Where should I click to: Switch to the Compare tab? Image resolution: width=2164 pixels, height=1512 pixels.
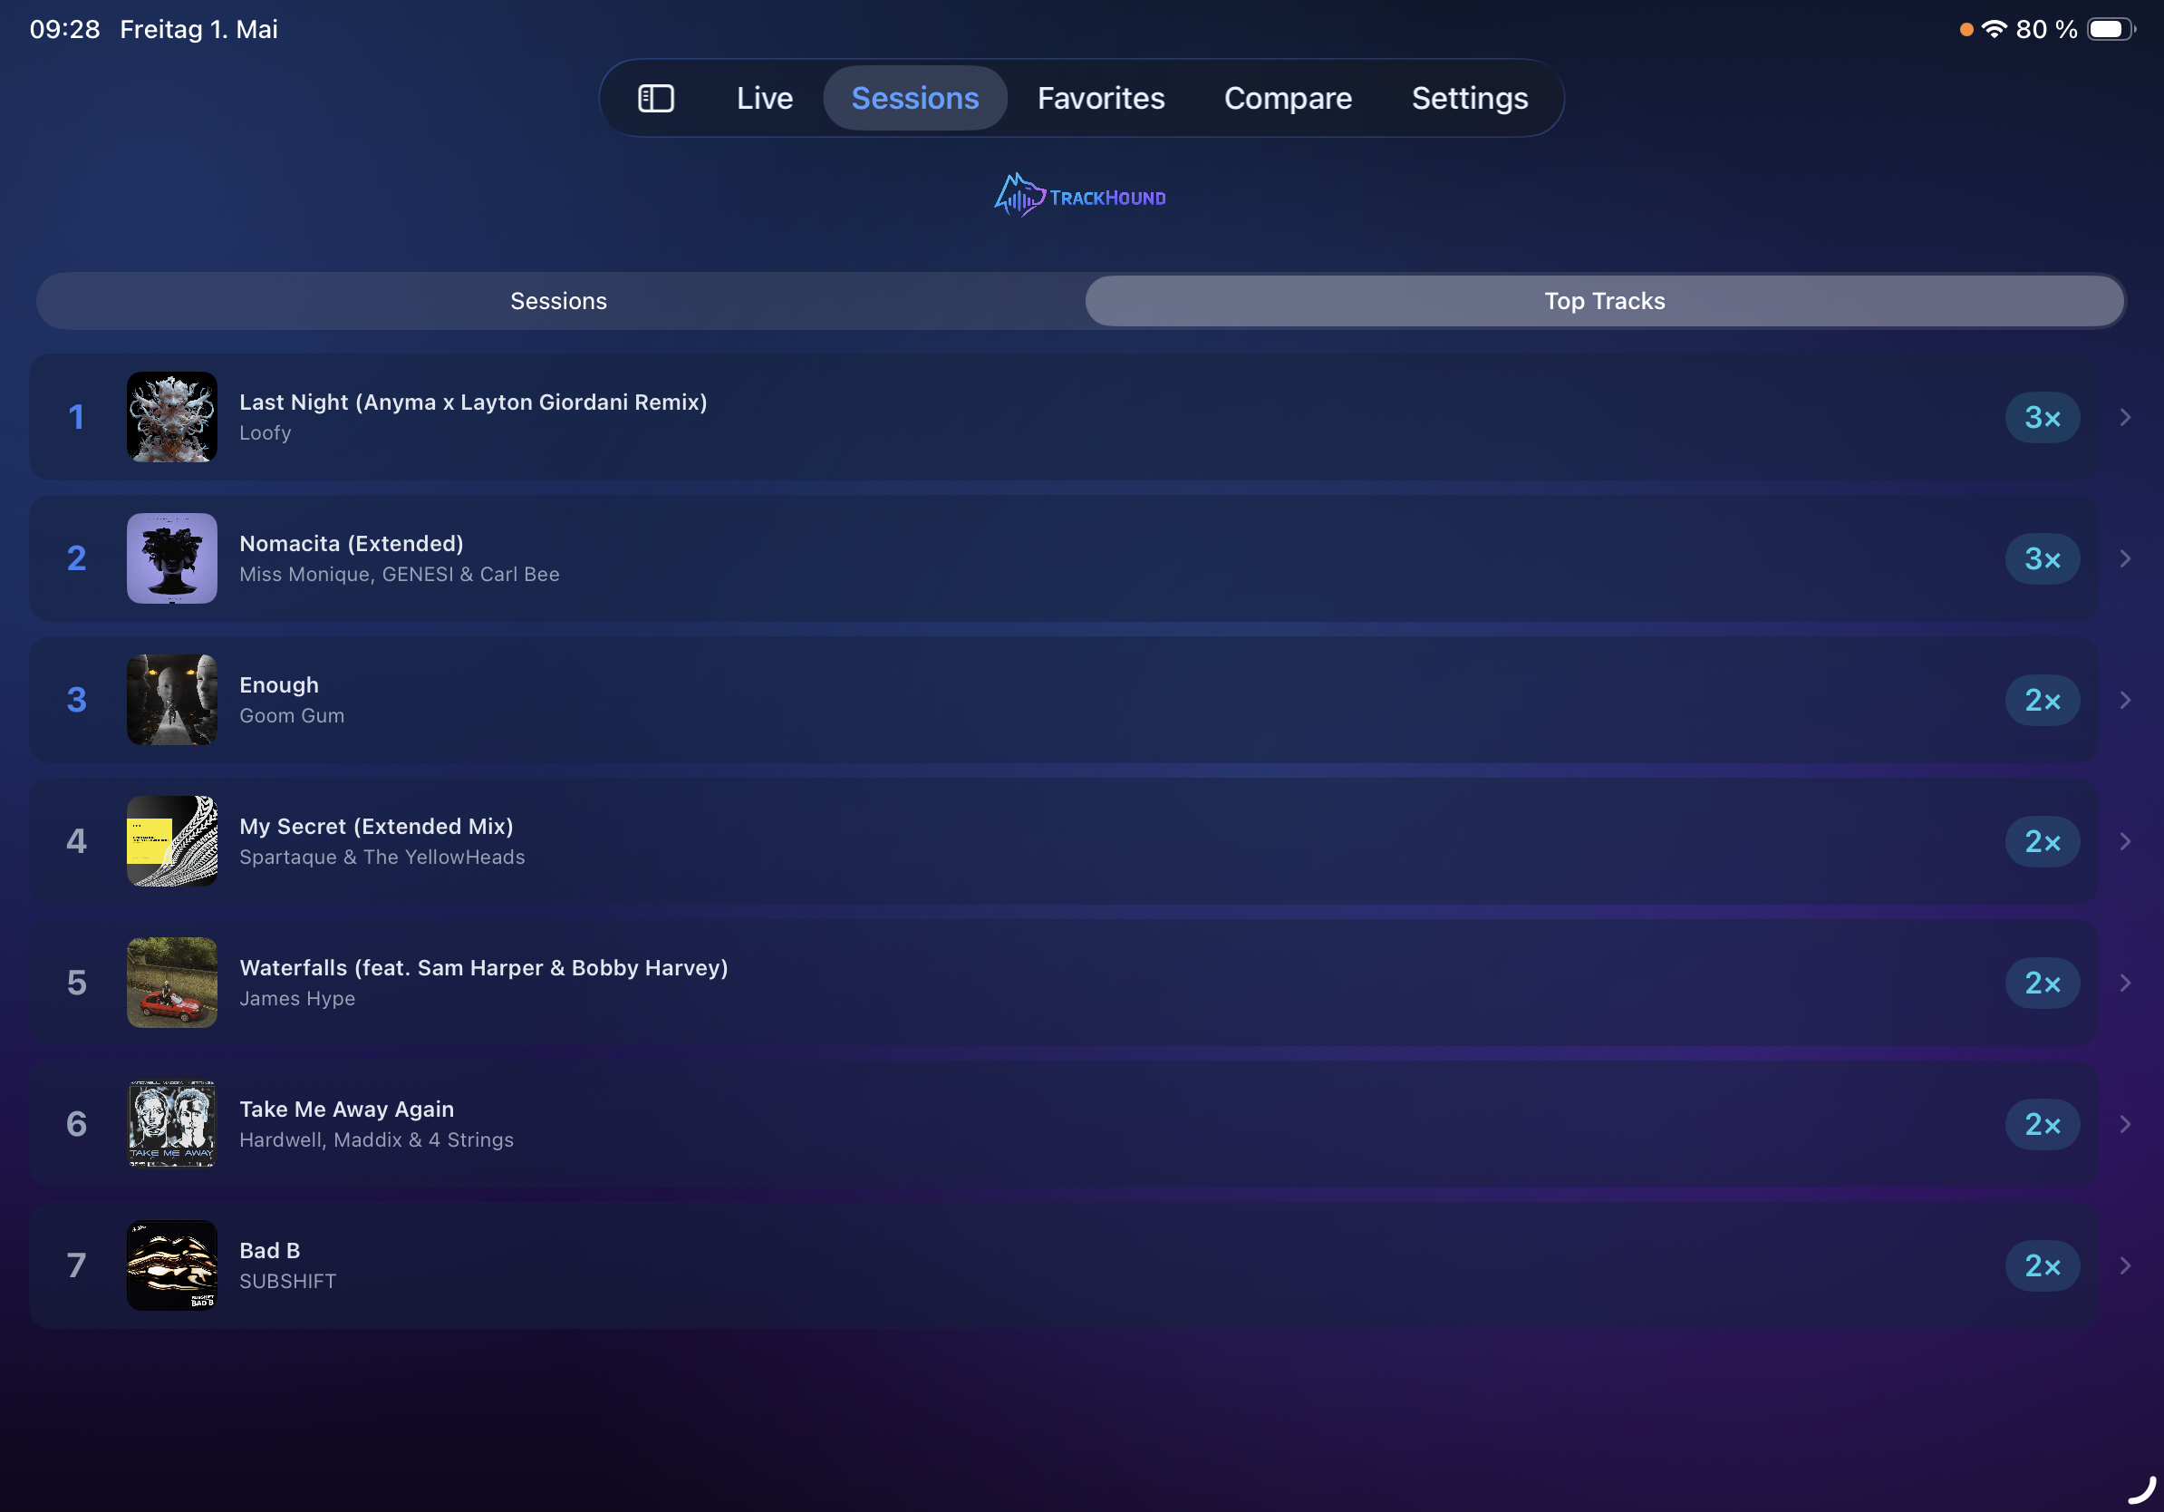1288,98
